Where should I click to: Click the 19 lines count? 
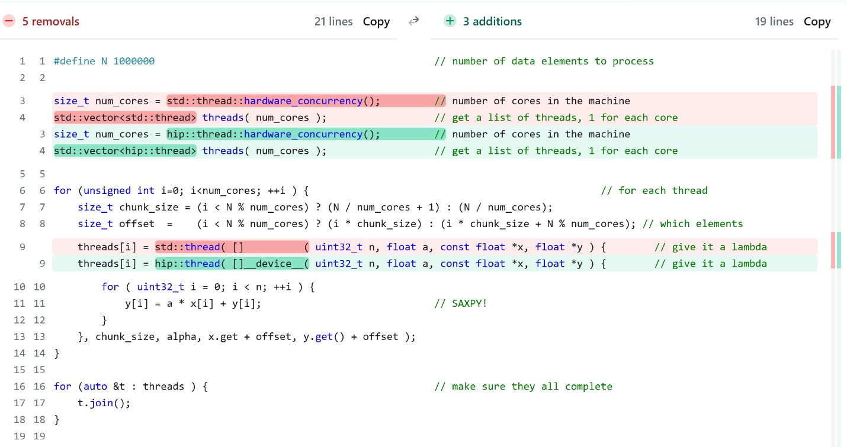pos(774,21)
